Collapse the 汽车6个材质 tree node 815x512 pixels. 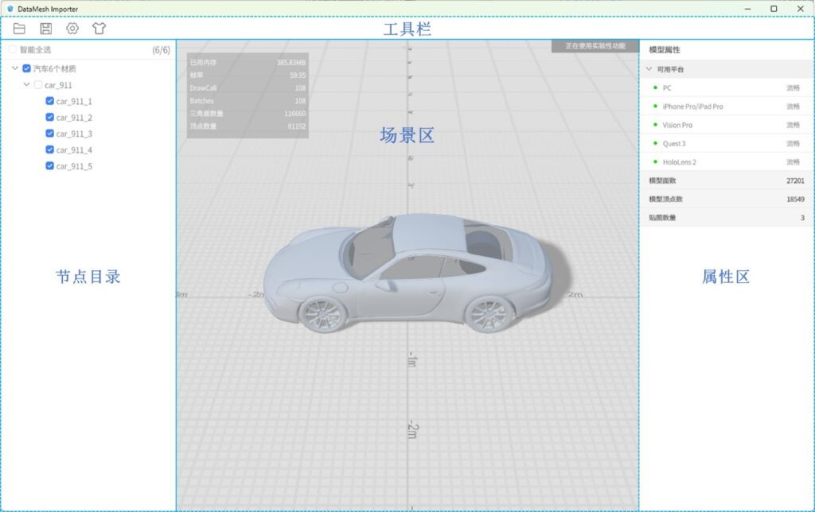(15, 69)
